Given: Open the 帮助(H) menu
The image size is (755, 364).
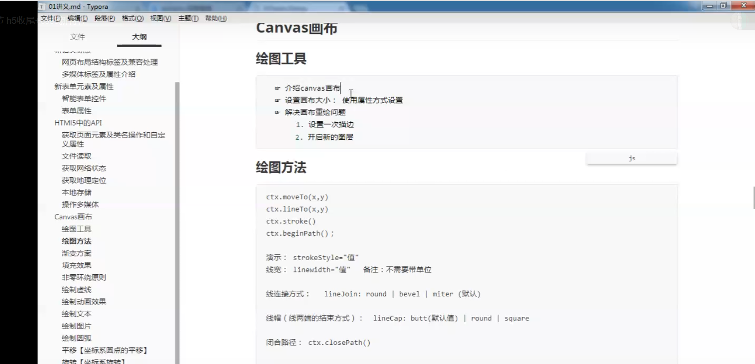Looking at the screenshot, I should [x=216, y=18].
